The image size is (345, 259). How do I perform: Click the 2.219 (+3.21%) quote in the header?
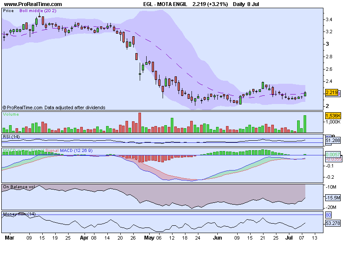(x=210, y=4)
